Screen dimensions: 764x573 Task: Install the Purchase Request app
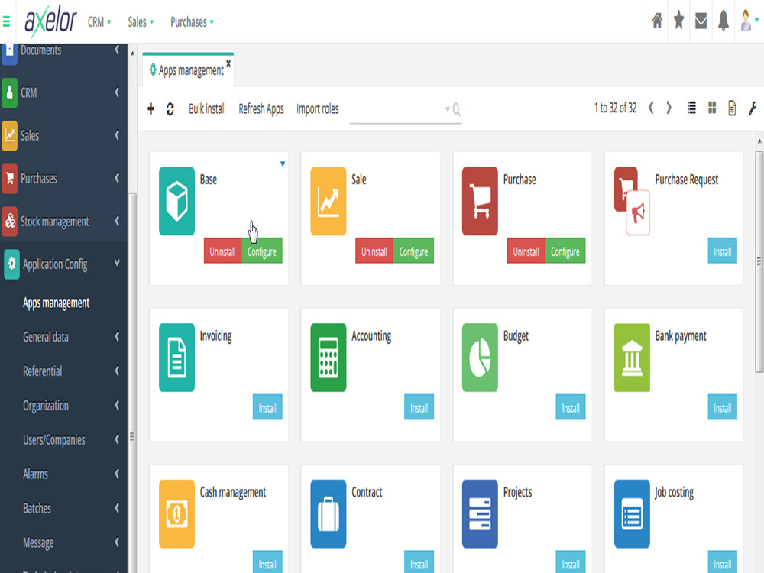tap(722, 251)
